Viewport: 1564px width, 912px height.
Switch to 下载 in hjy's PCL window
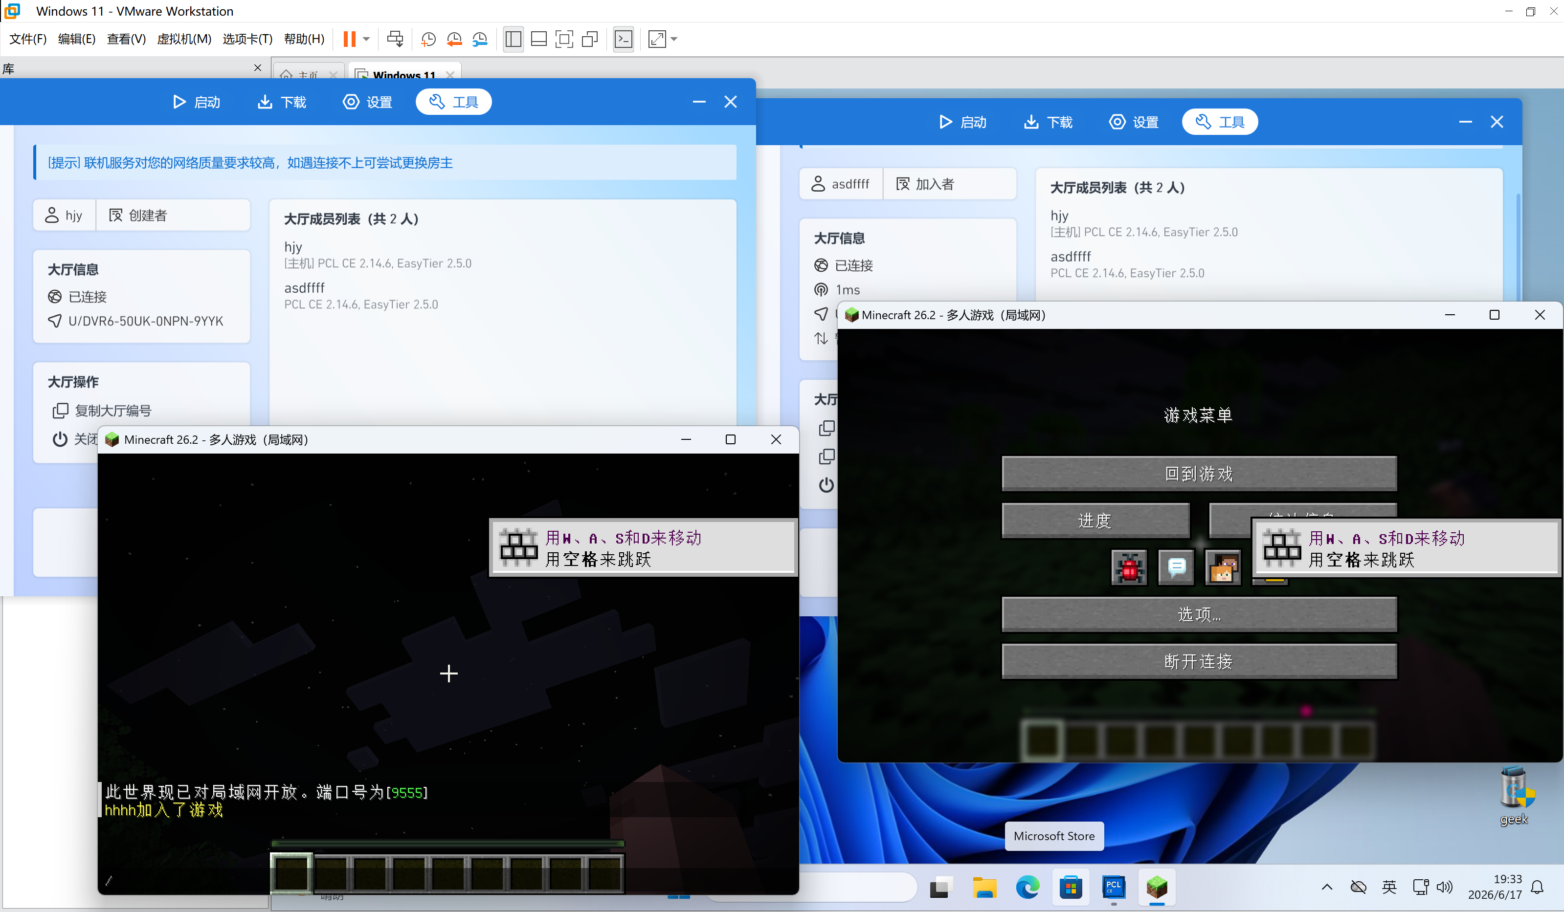(282, 102)
